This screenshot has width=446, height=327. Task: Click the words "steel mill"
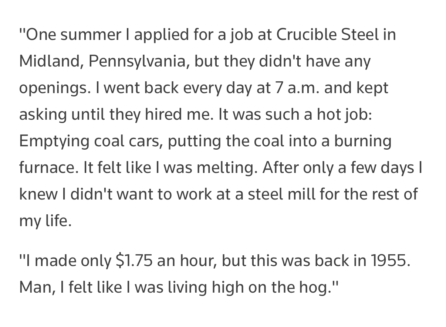tap(281, 194)
